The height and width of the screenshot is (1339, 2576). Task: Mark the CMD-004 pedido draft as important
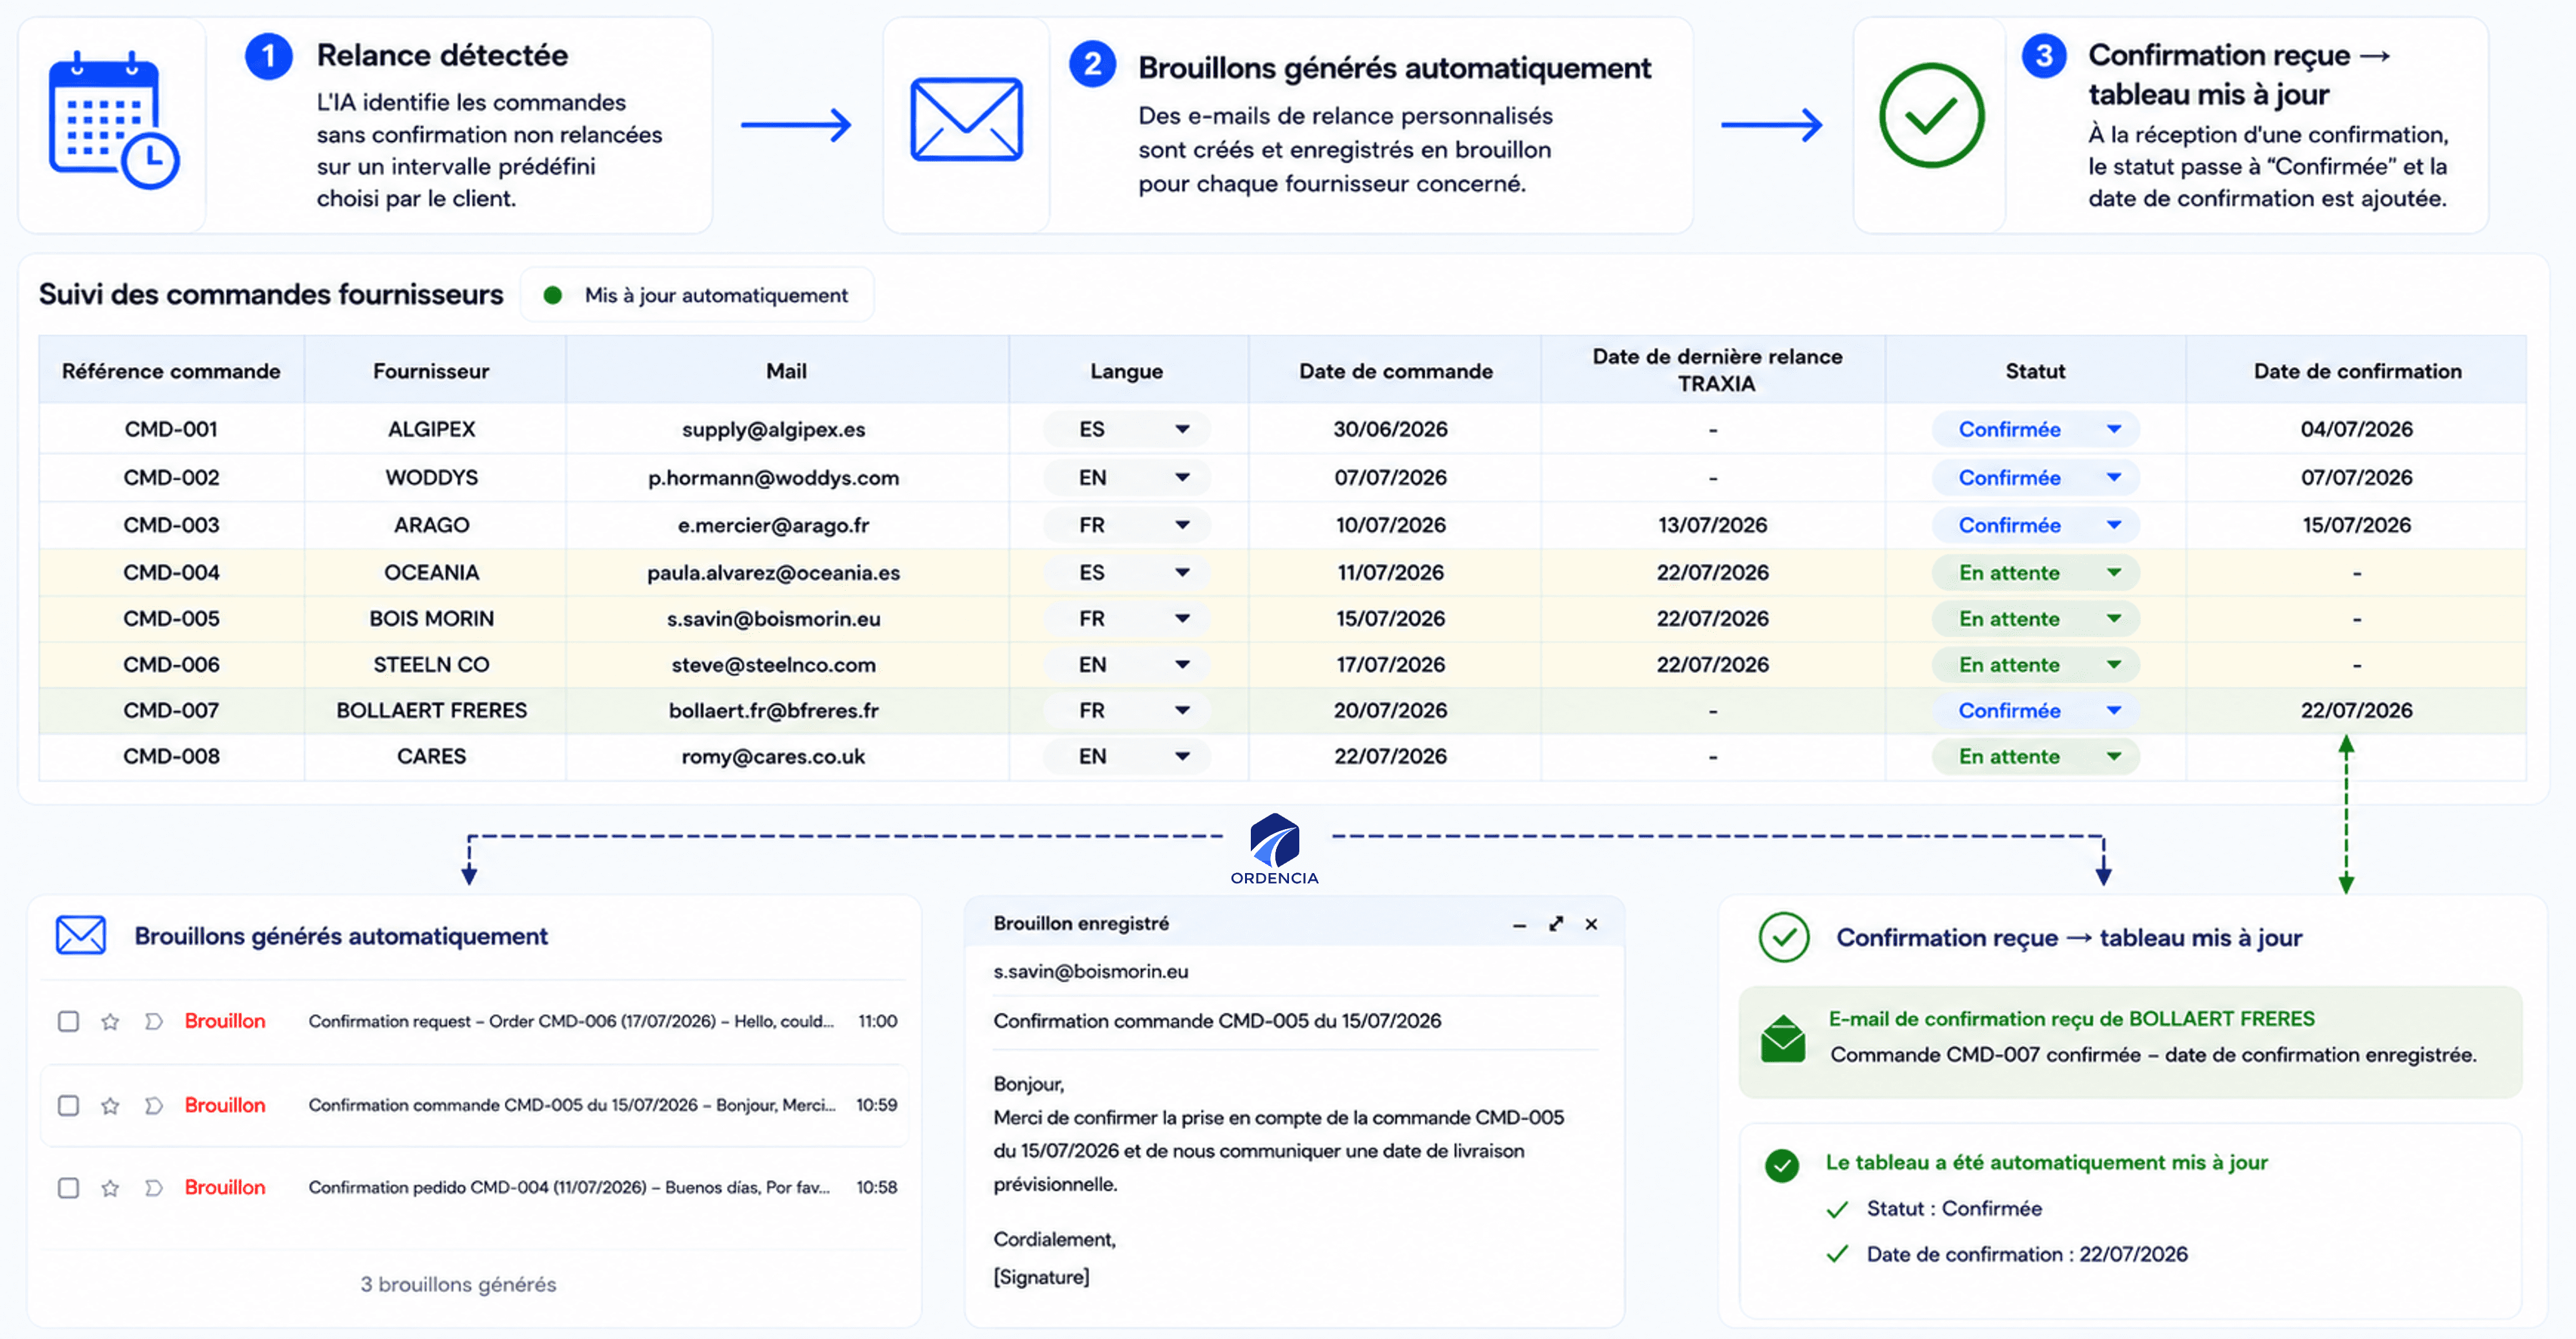pyautogui.click(x=153, y=1187)
